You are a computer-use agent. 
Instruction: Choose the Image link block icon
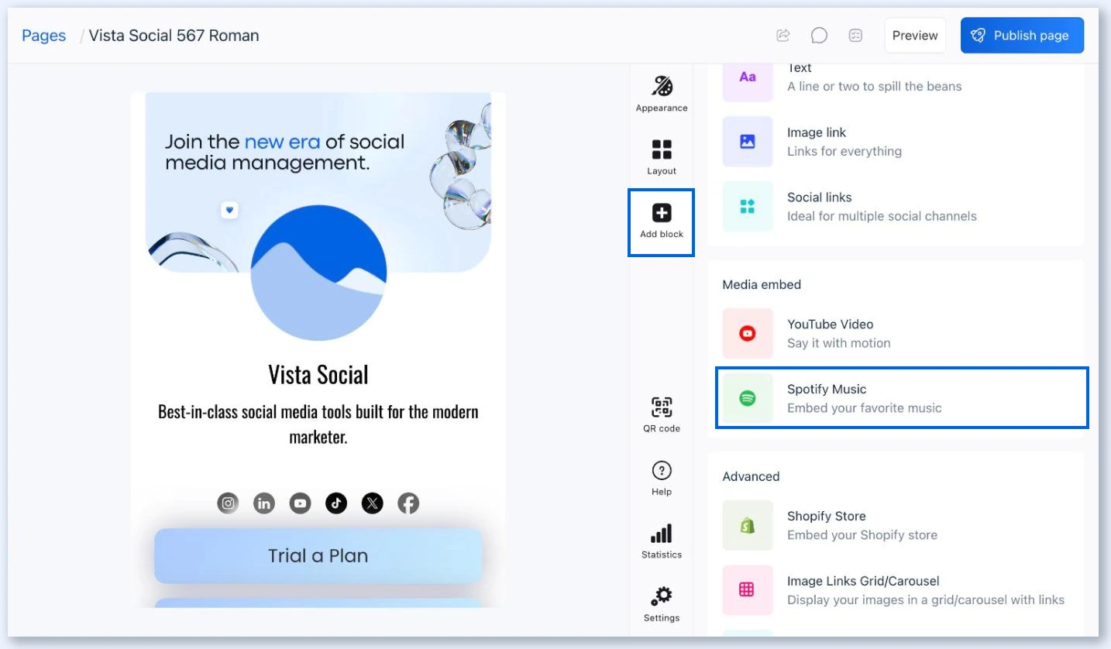748,142
